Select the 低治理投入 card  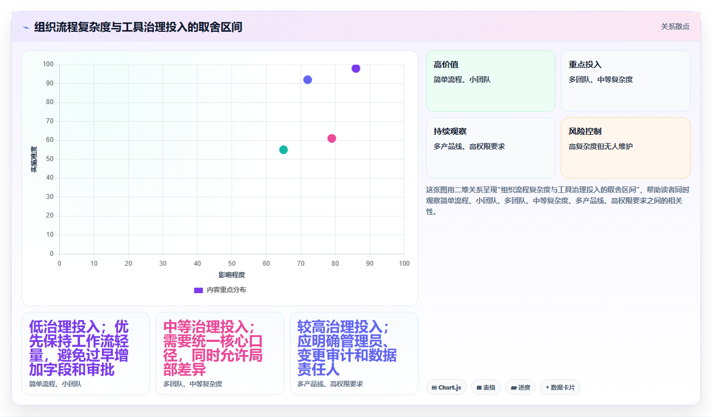(x=85, y=353)
